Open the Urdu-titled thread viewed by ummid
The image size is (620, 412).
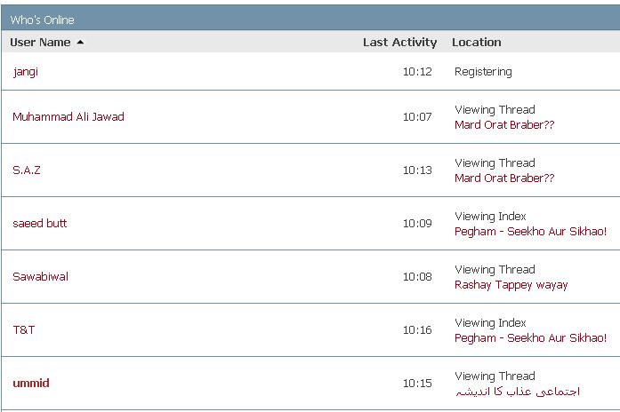point(517,392)
